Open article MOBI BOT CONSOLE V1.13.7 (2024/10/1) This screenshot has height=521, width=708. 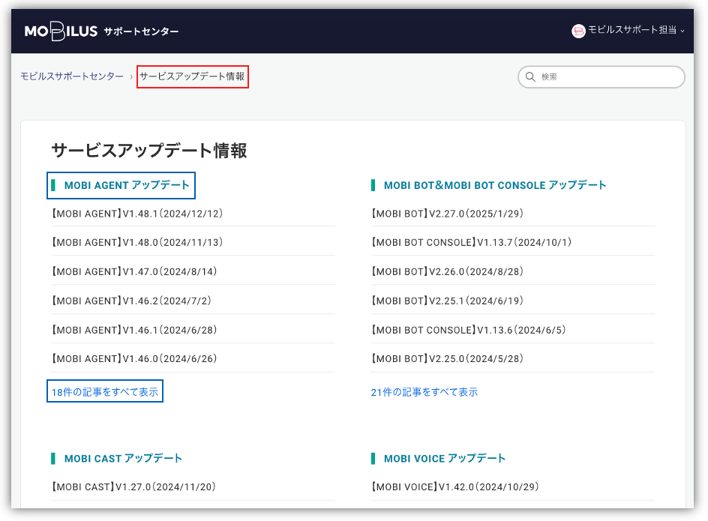pyautogui.click(x=472, y=242)
